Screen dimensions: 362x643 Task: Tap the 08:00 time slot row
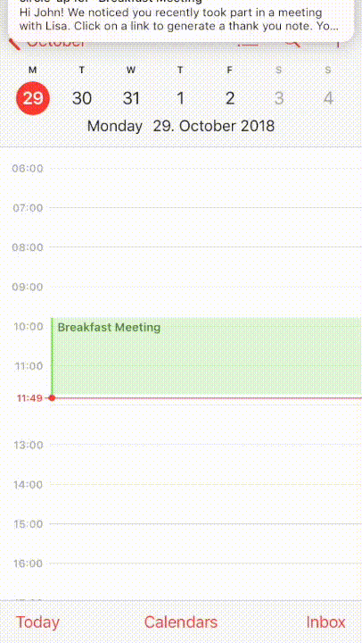pos(181,266)
